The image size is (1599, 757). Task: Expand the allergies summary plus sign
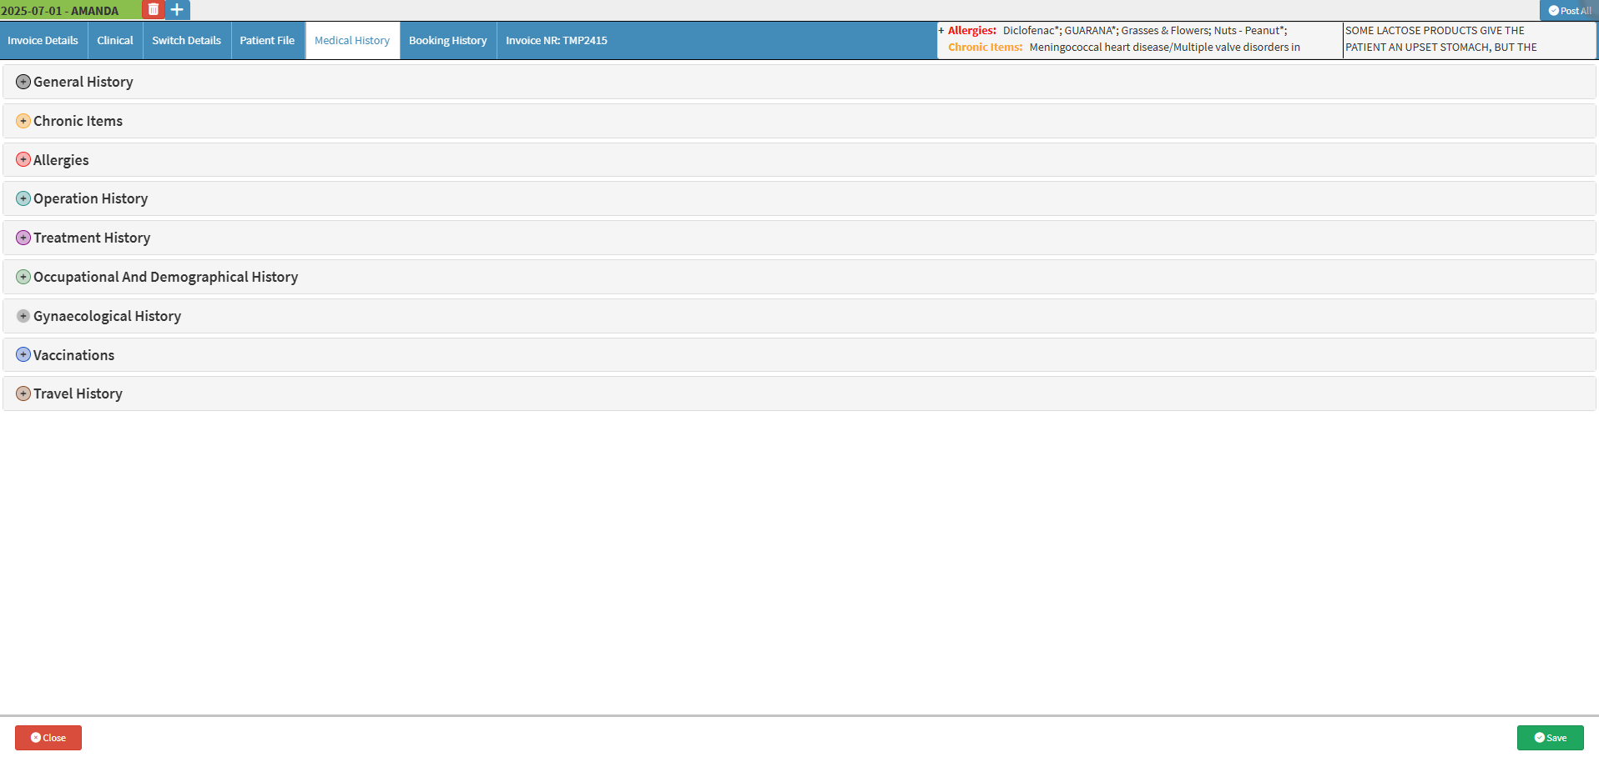941,31
